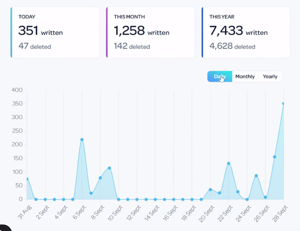Switch the chart to Daily view
Viewport: 300px width, 231px height.
219,76
